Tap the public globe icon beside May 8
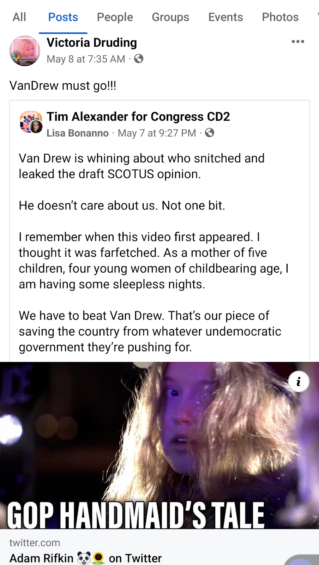This screenshot has height=565, width=319. 139,59
